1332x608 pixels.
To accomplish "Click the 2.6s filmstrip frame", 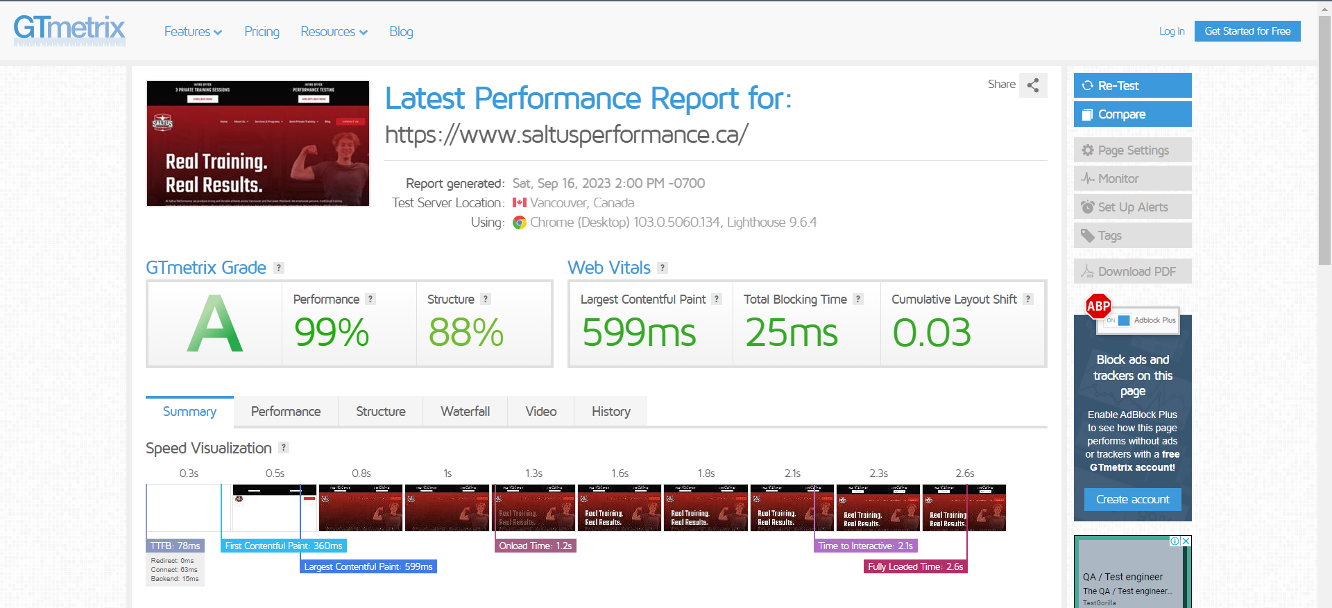I will pos(964,508).
